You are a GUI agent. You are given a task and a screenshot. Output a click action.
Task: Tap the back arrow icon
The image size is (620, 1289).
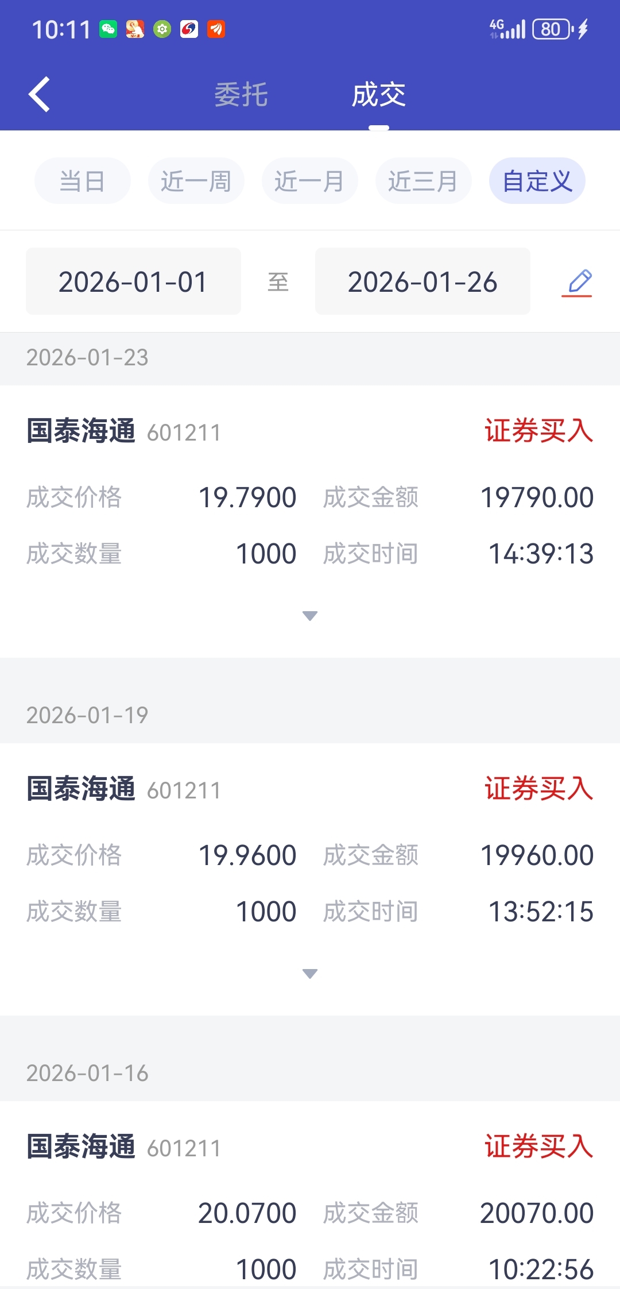pos(40,94)
